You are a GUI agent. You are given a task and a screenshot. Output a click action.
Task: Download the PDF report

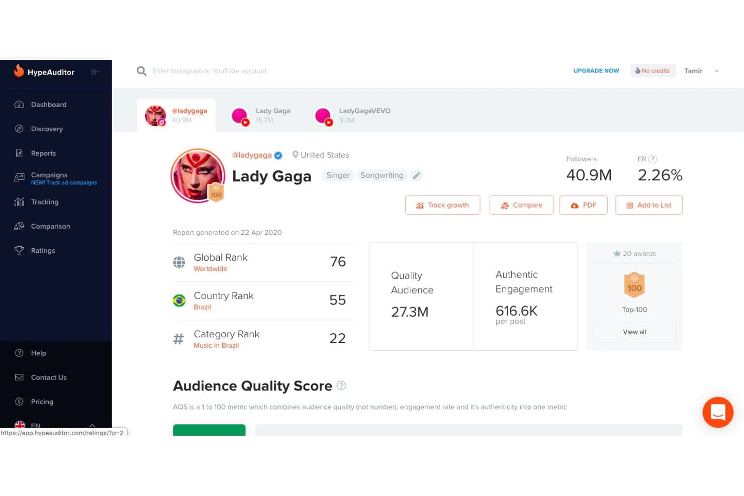(x=584, y=205)
